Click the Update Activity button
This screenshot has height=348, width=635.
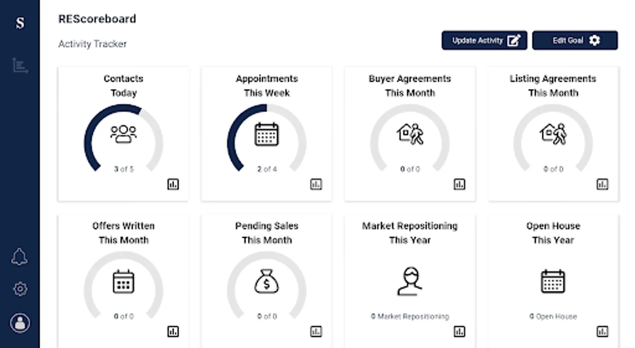(x=484, y=40)
